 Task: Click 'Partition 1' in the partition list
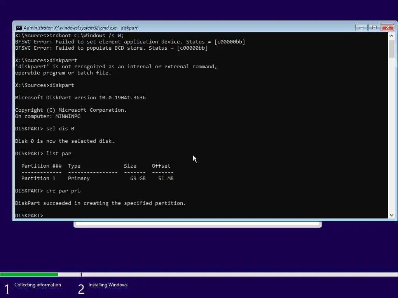tap(38, 178)
